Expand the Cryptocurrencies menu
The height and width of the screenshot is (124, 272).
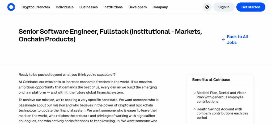click(36, 7)
